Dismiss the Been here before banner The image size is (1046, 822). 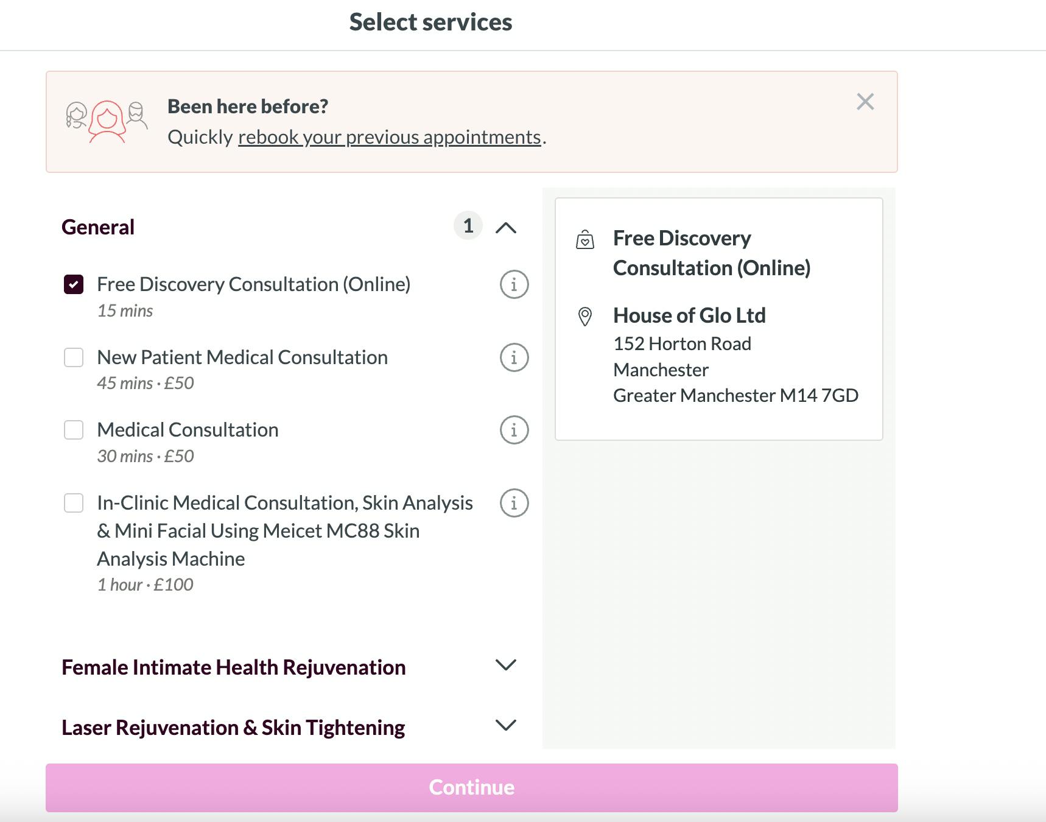point(865,102)
